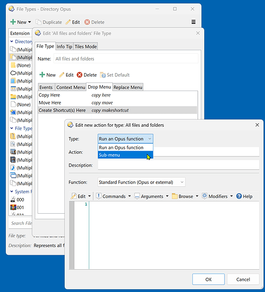Click the red Delete icon above Drop Menu
This screenshot has width=265, height=292.
pos(79,75)
